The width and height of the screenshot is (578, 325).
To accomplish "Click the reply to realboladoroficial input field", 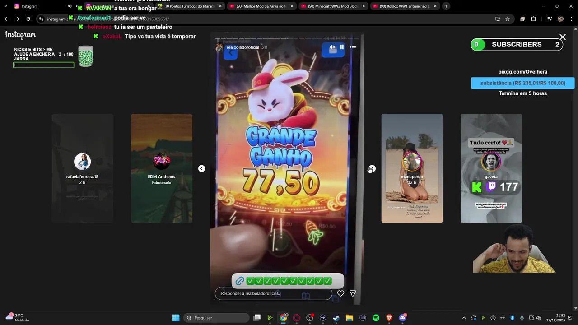I will coord(274,293).
